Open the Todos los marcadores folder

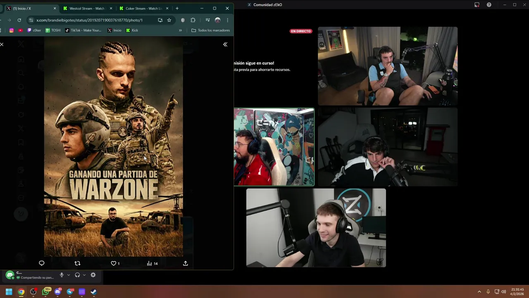(x=210, y=30)
